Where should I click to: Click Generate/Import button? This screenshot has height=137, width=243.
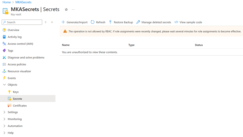coord(75,22)
